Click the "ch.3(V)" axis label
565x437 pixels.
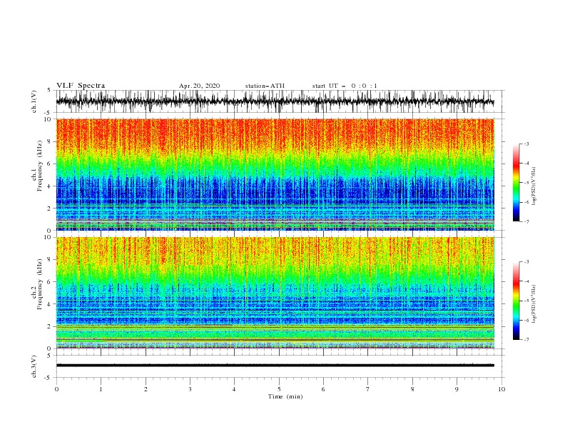point(34,366)
